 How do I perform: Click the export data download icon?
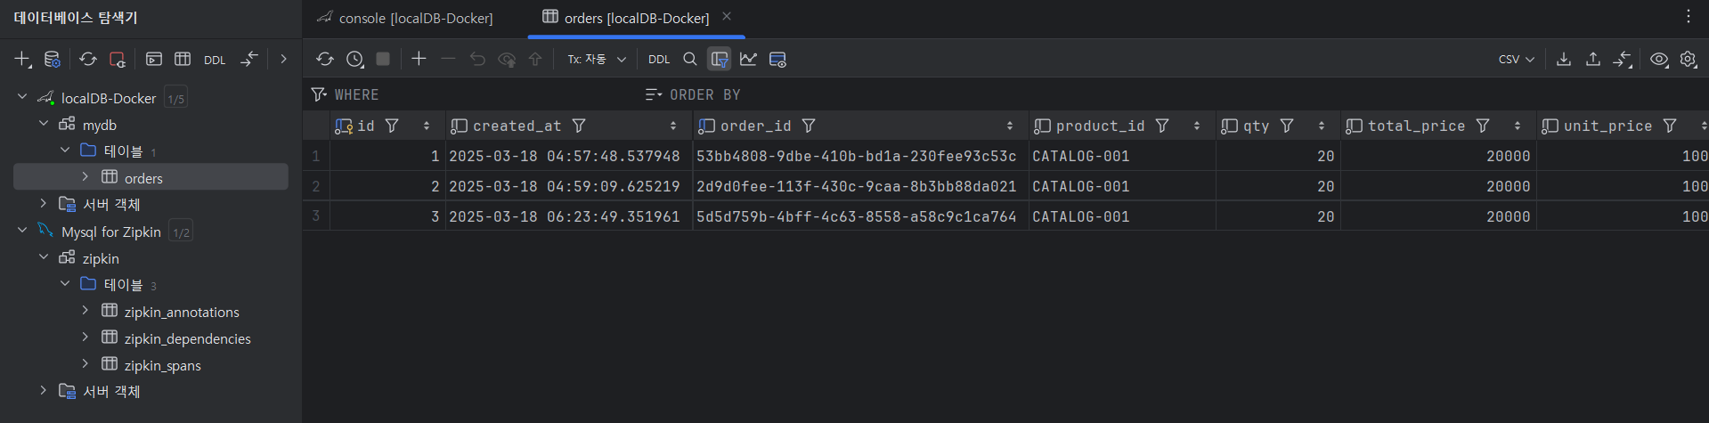pyautogui.click(x=1564, y=59)
